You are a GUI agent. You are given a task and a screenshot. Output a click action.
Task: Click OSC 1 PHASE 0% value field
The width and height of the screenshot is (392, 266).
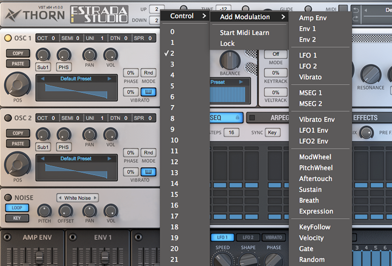coord(131,73)
